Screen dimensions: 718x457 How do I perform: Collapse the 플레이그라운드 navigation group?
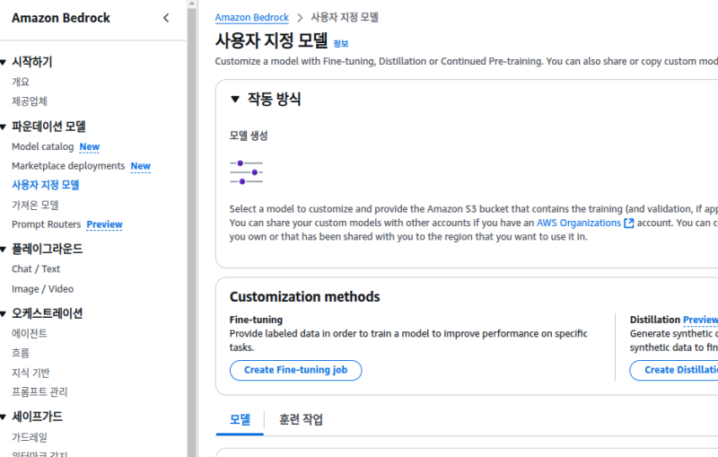pos(4,249)
